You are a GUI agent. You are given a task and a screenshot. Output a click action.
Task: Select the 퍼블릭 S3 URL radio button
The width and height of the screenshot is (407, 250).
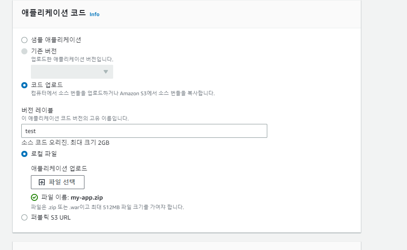24,217
